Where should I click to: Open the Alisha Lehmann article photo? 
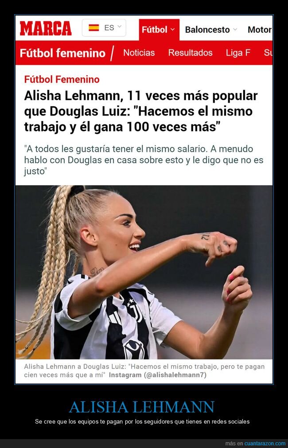pyautogui.click(x=144, y=272)
